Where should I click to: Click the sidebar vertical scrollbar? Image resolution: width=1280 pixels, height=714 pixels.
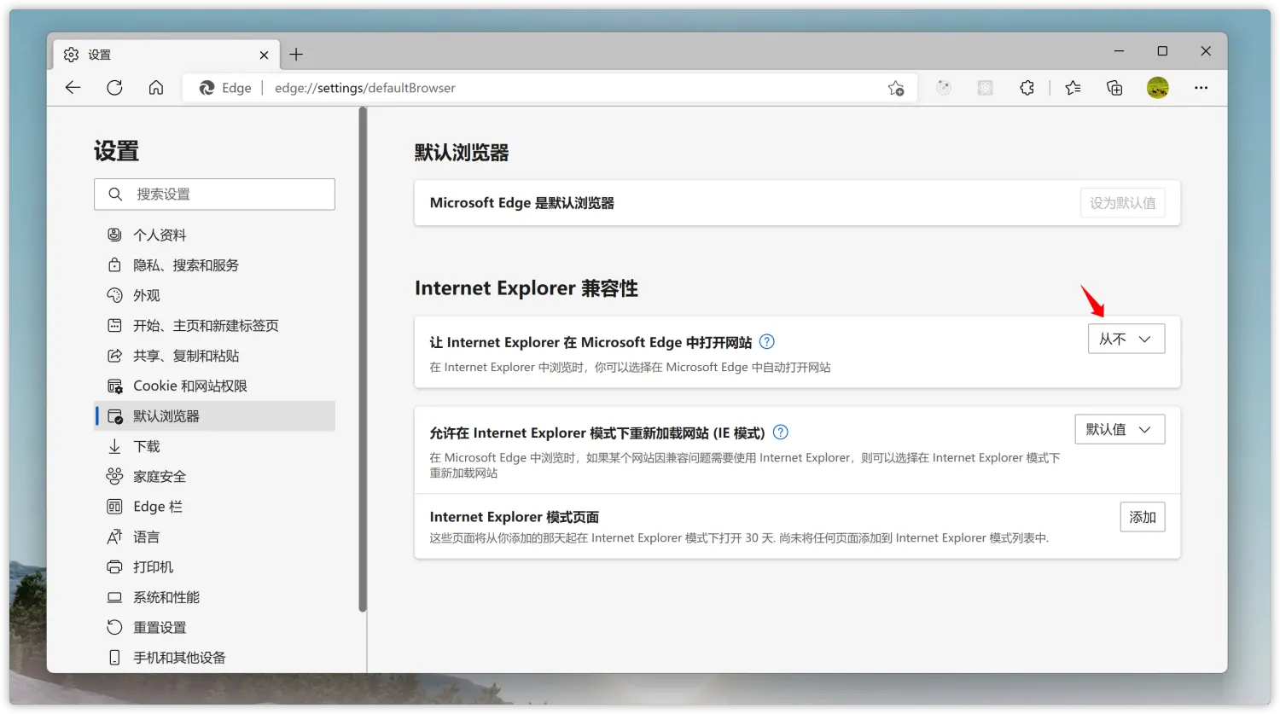pos(363,359)
